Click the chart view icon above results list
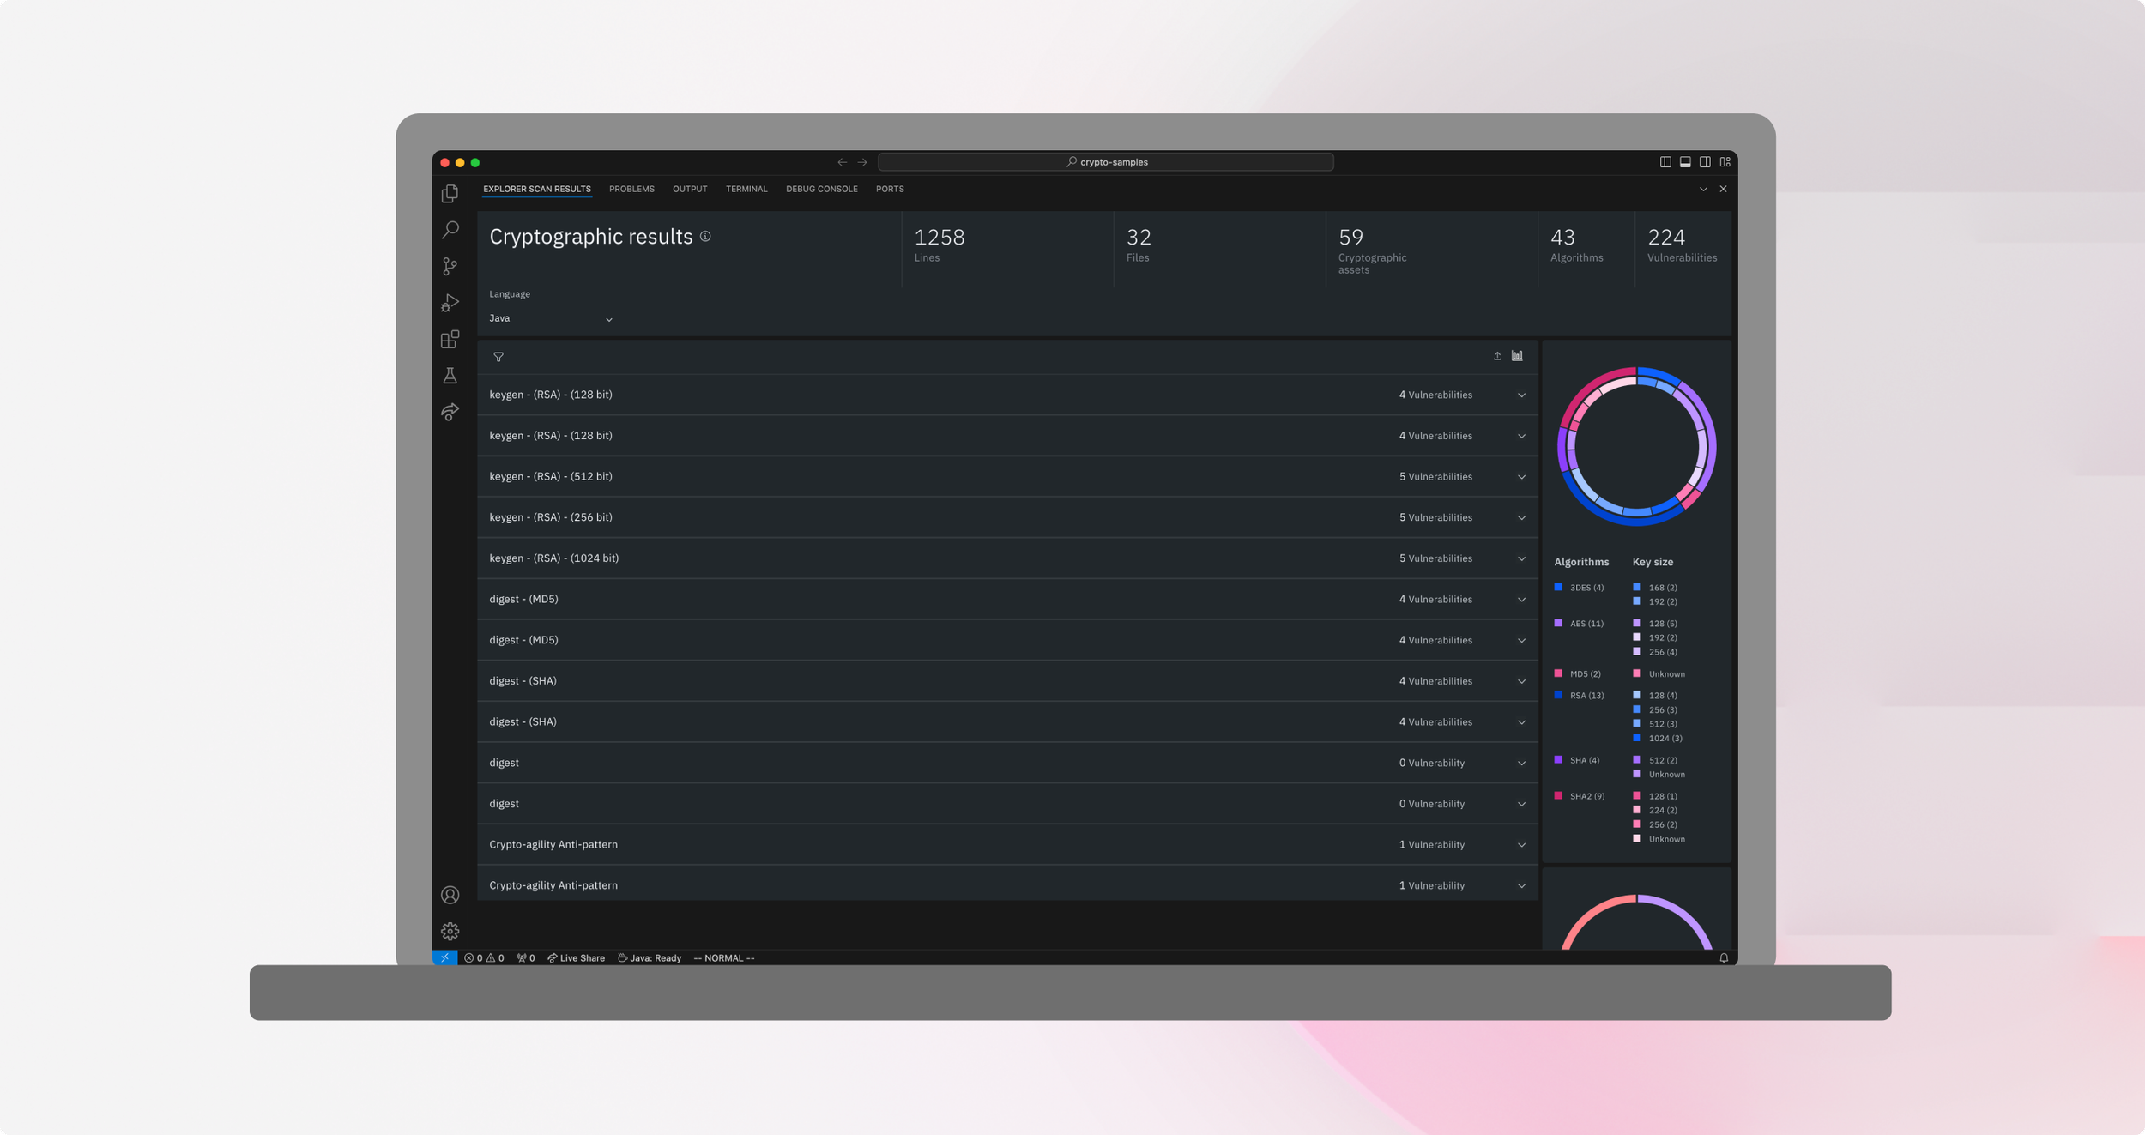Viewport: 2145px width, 1135px height. tap(1517, 356)
